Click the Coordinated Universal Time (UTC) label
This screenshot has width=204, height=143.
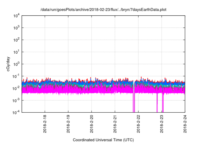click(103, 140)
